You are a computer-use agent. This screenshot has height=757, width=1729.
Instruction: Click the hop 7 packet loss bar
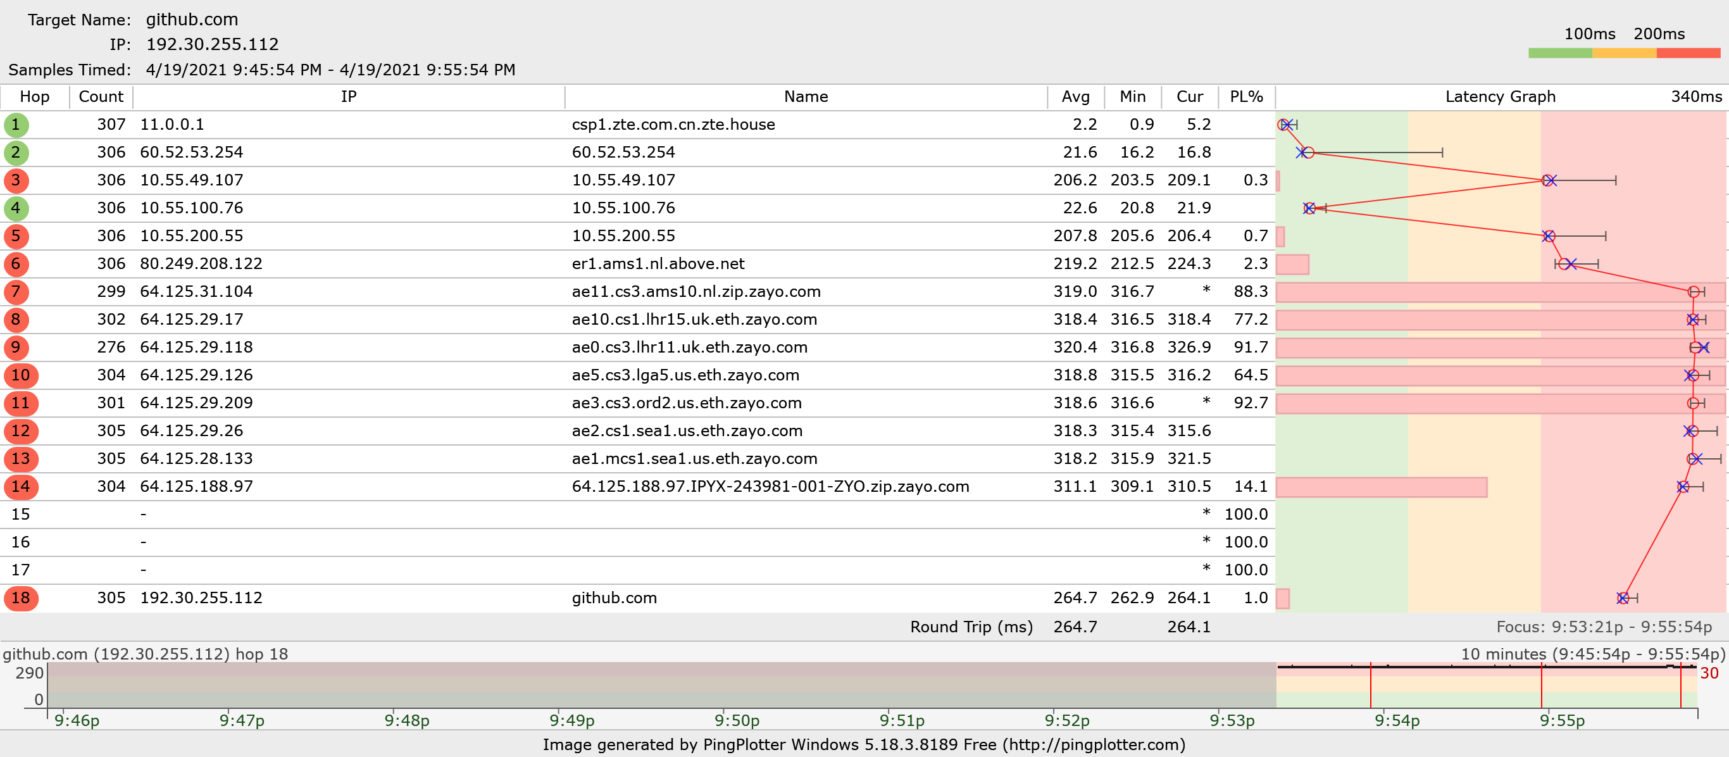pyautogui.click(x=1500, y=292)
